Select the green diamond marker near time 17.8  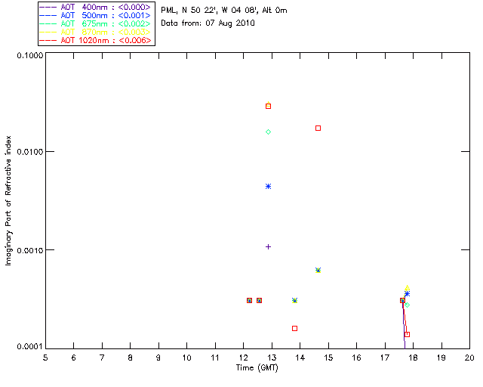coord(407,305)
